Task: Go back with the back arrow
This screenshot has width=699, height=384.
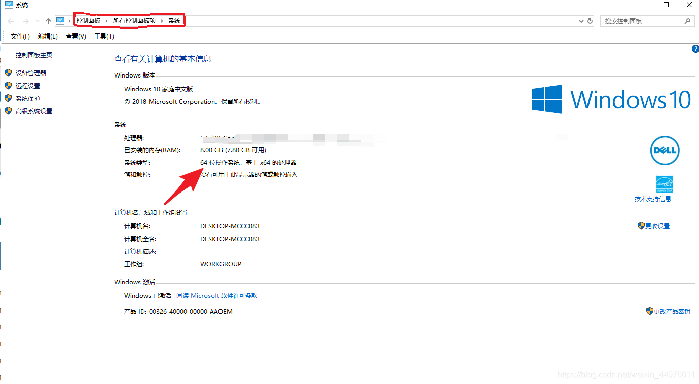Action: (11, 21)
